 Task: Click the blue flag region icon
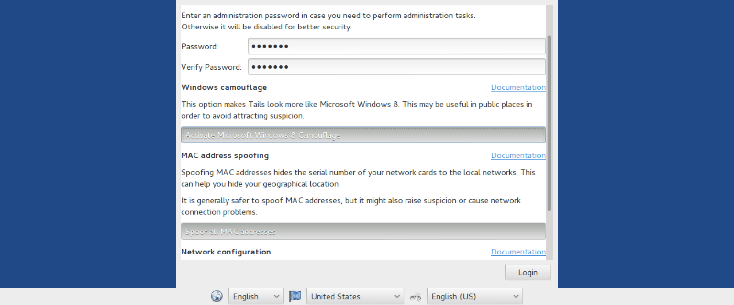(295, 296)
